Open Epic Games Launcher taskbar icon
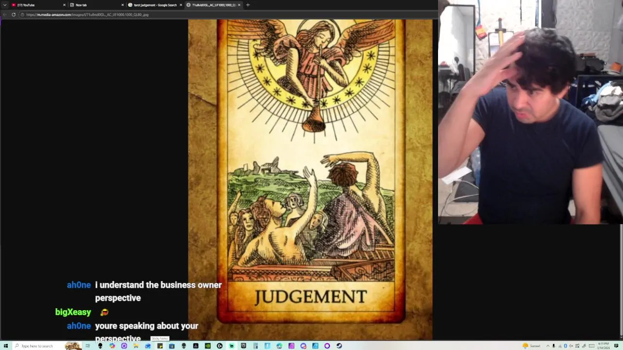The height and width of the screenshot is (350, 623). pos(243,346)
